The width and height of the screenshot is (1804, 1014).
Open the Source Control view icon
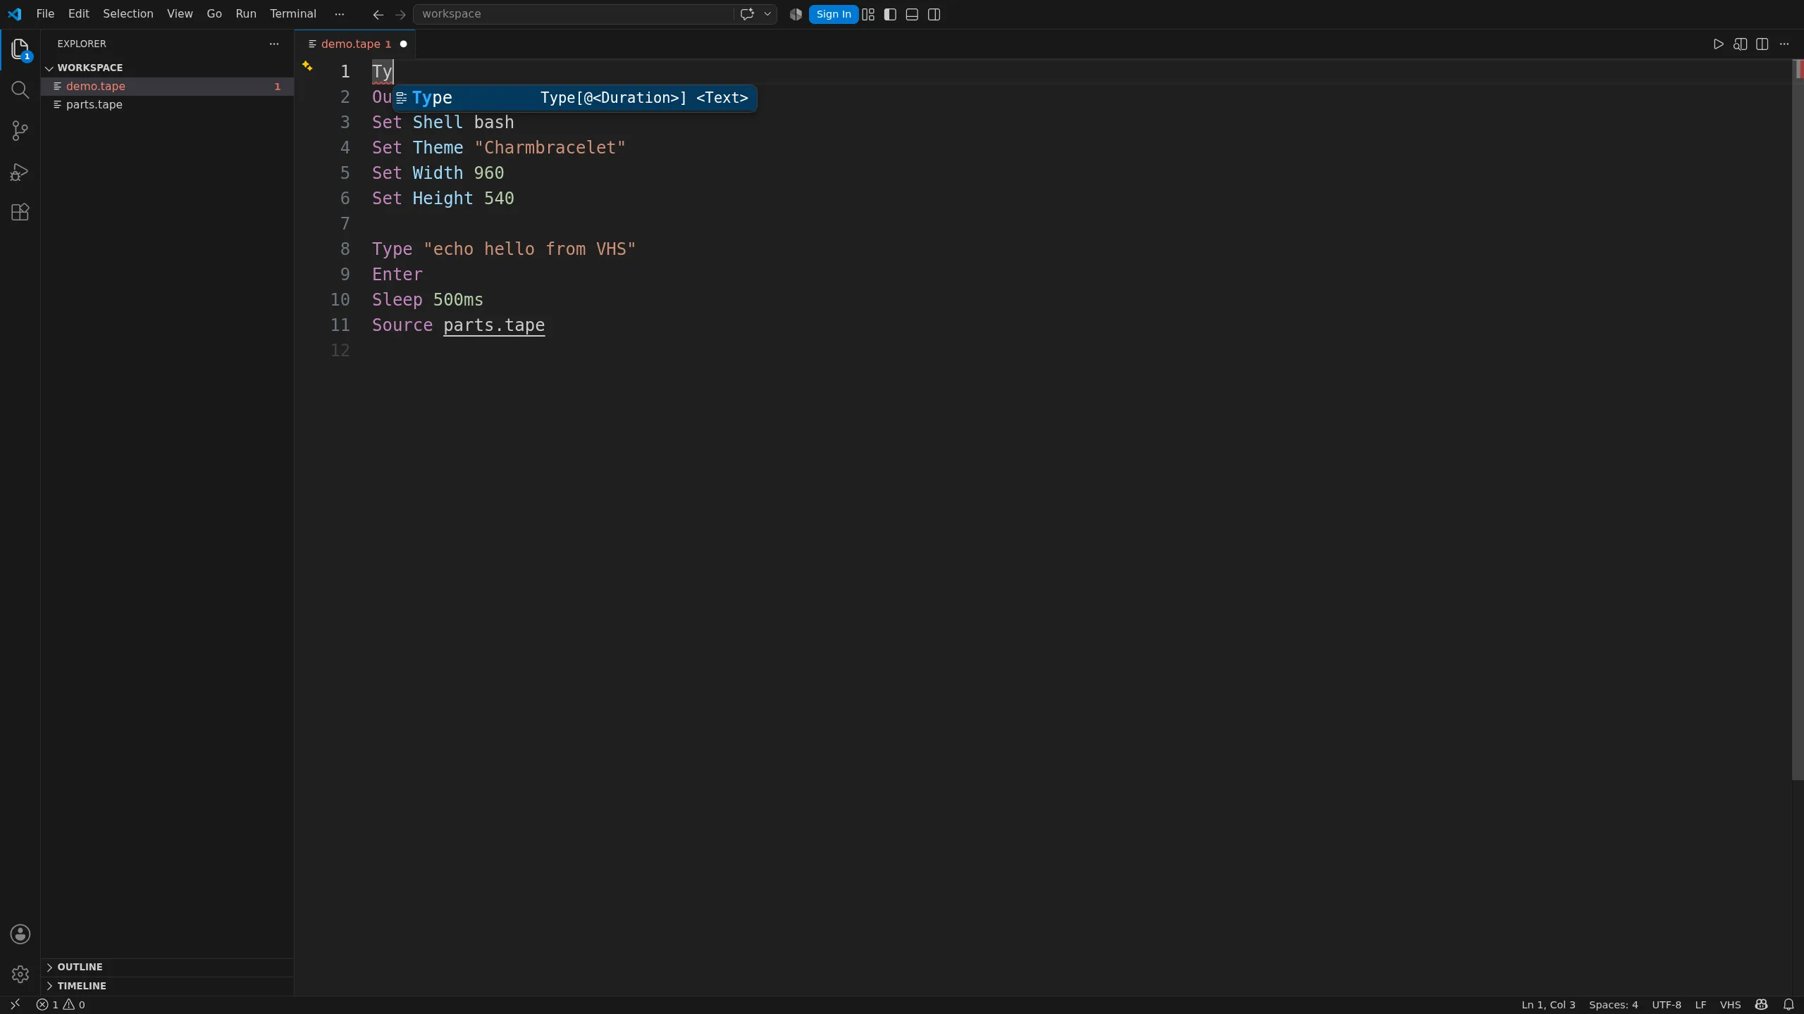(x=20, y=131)
